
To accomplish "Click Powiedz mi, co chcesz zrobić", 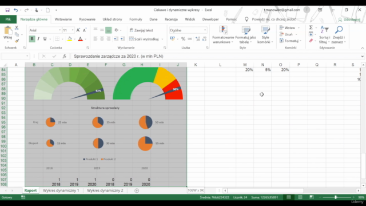I will tap(273, 19).
